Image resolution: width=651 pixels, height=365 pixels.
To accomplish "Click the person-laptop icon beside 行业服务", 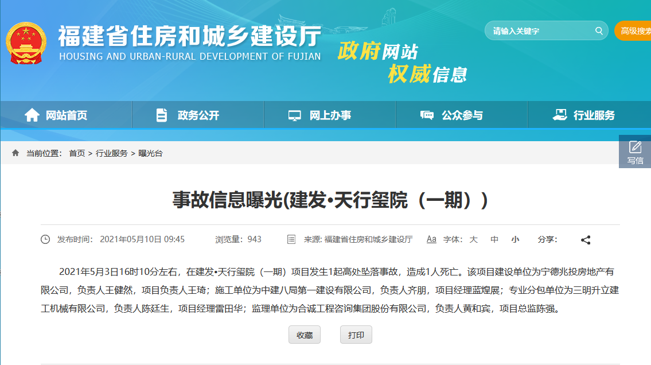I will (560, 115).
